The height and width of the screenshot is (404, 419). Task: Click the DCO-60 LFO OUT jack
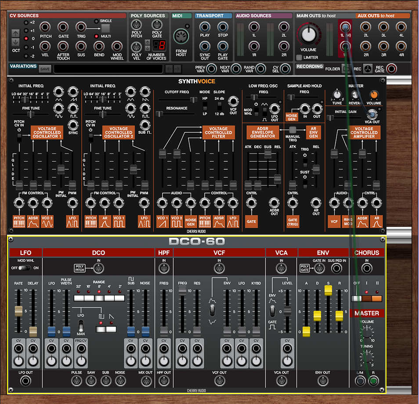pos(25,381)
